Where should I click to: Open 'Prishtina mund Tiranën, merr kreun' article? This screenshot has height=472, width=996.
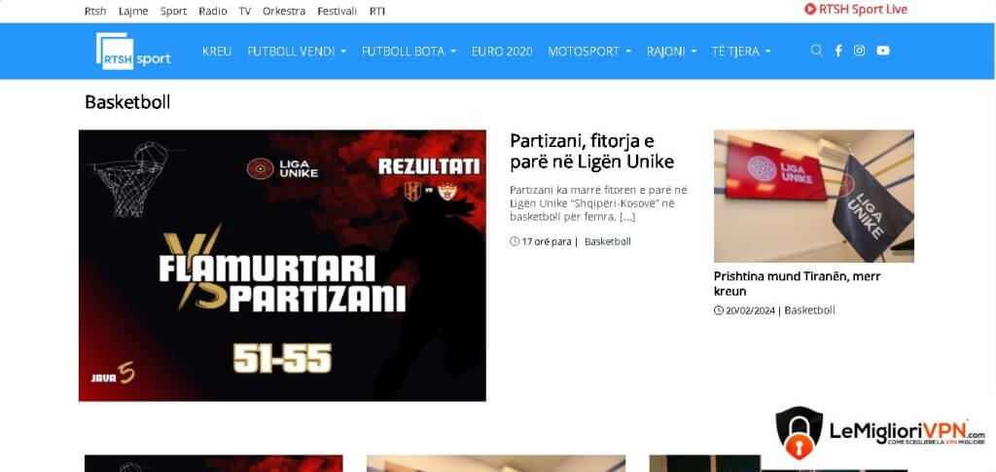point(798,284)
